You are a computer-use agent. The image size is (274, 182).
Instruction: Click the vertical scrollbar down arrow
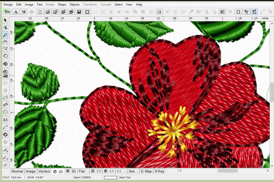272,166
